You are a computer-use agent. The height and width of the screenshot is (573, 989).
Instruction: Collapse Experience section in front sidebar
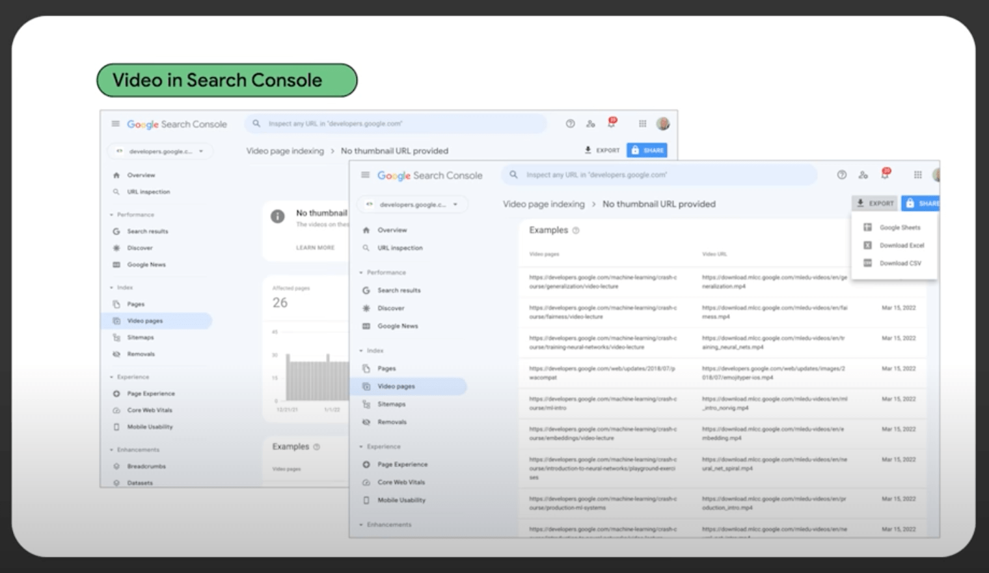click(361, 446)
